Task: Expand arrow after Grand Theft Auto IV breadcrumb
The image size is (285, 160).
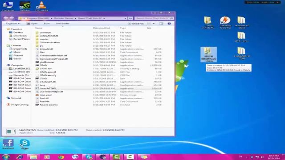Action: point(104,18)
